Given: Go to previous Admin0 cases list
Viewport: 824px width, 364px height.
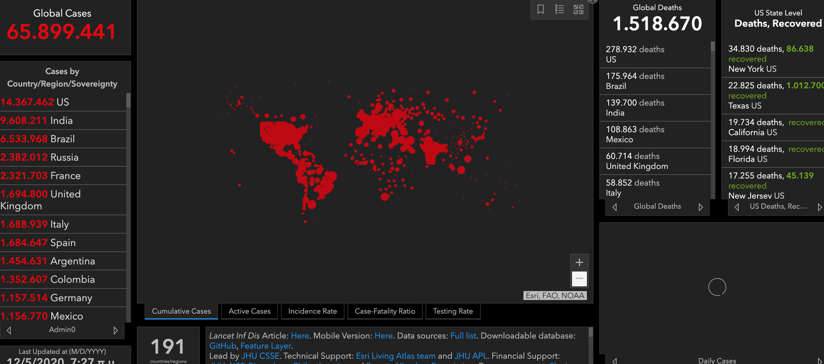Looking at the screenshot, I should coord(9,330).
